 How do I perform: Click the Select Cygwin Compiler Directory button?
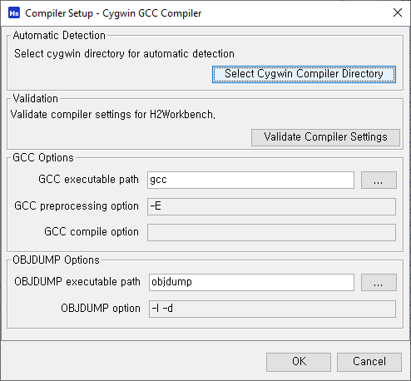point(304,74)
